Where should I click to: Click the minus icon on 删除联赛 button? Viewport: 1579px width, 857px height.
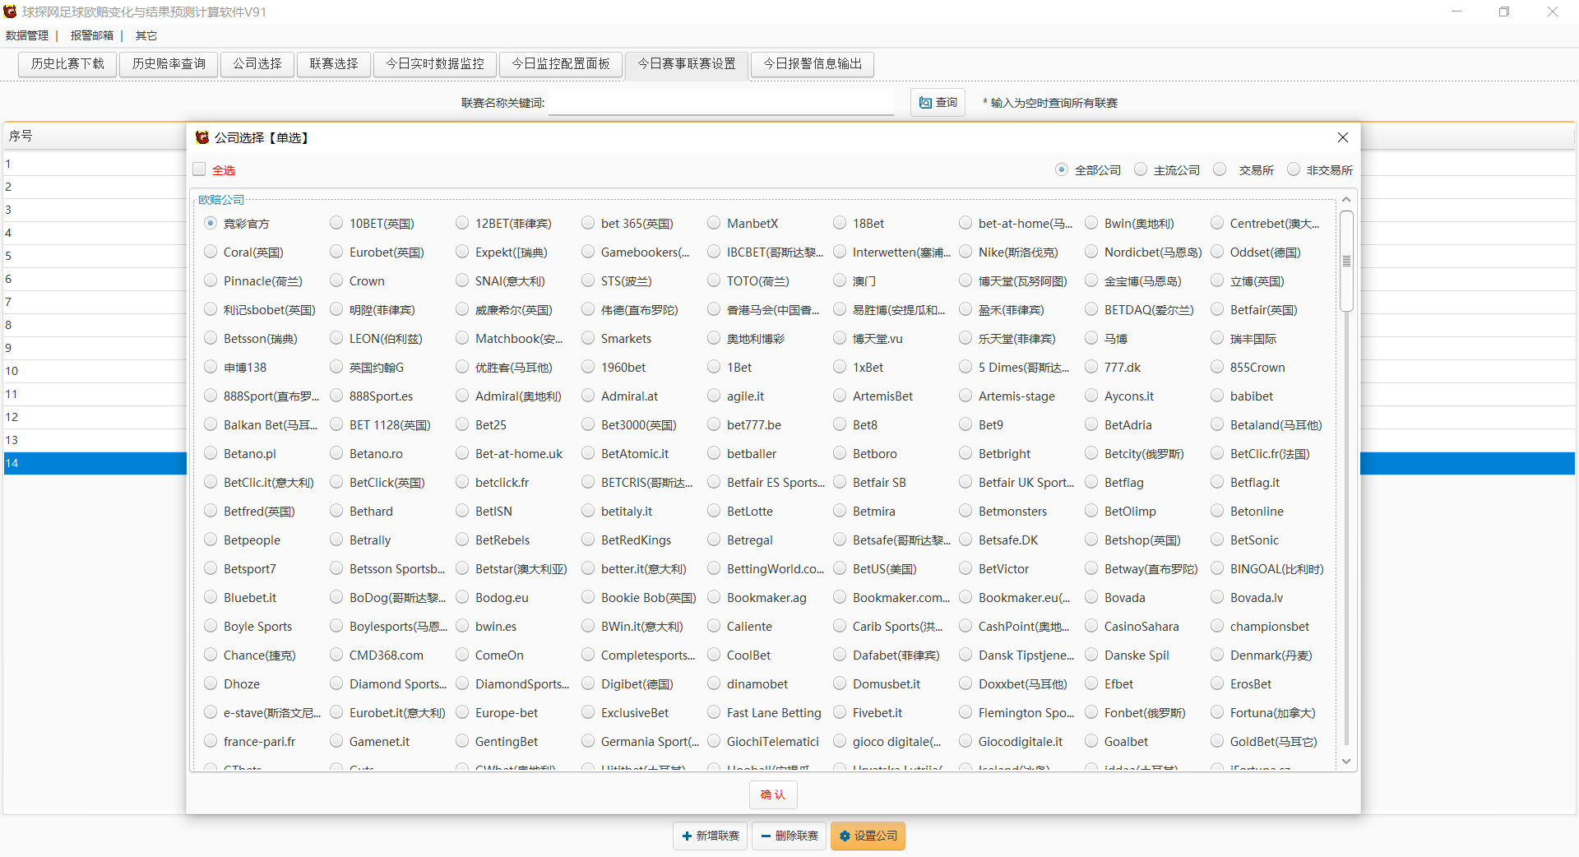coord(766,836)
